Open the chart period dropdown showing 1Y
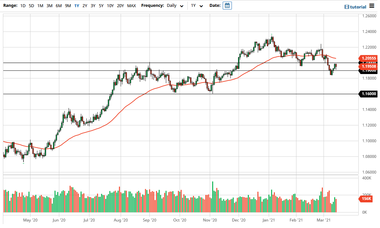Image resolution: width=380 pixels, height=228 pixels. tap(196, 6)
